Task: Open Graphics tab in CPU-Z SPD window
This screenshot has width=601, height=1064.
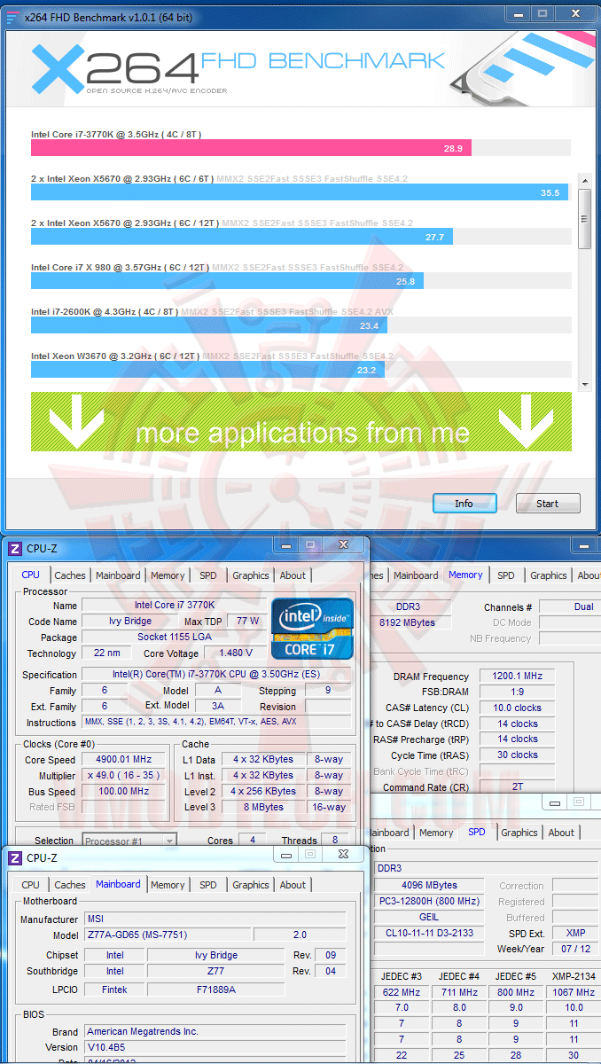Action: tap(519, 833)
